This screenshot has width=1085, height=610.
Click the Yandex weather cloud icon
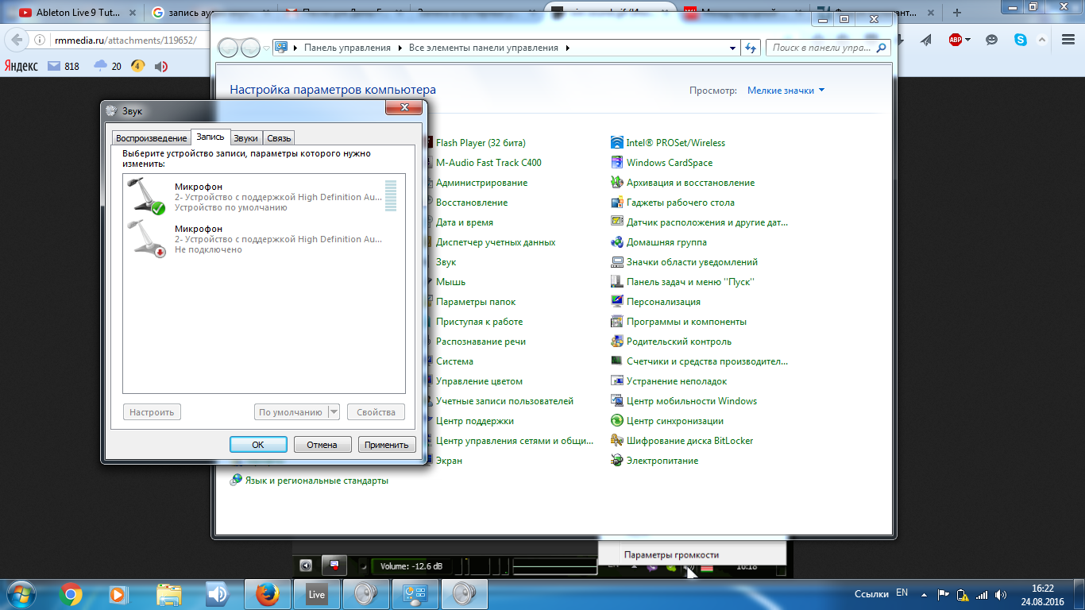tap(100, 66)
